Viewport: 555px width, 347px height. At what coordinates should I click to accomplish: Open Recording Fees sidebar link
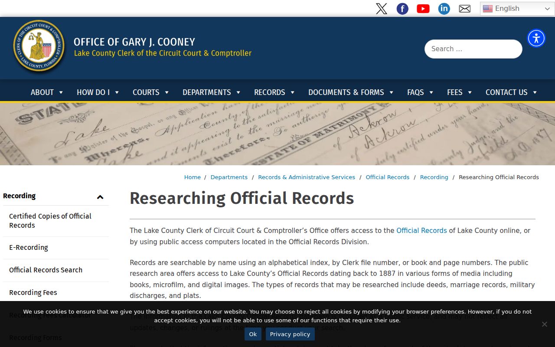click(x=56, y=293)
